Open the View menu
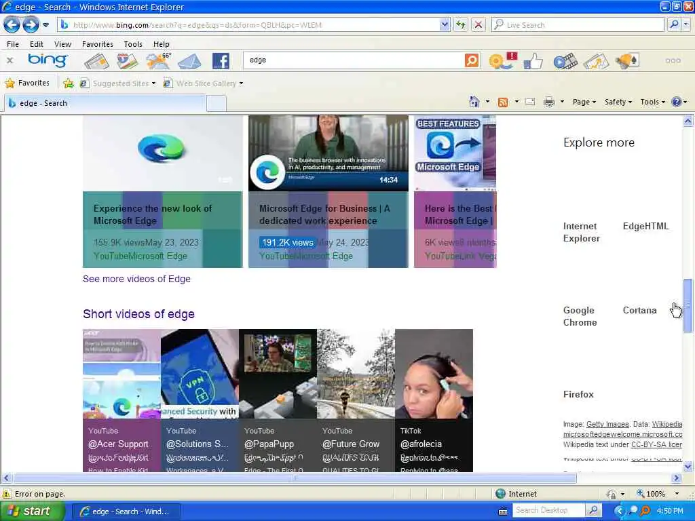The width and height of the screenshot is (695, 521). tap(62, 44)
